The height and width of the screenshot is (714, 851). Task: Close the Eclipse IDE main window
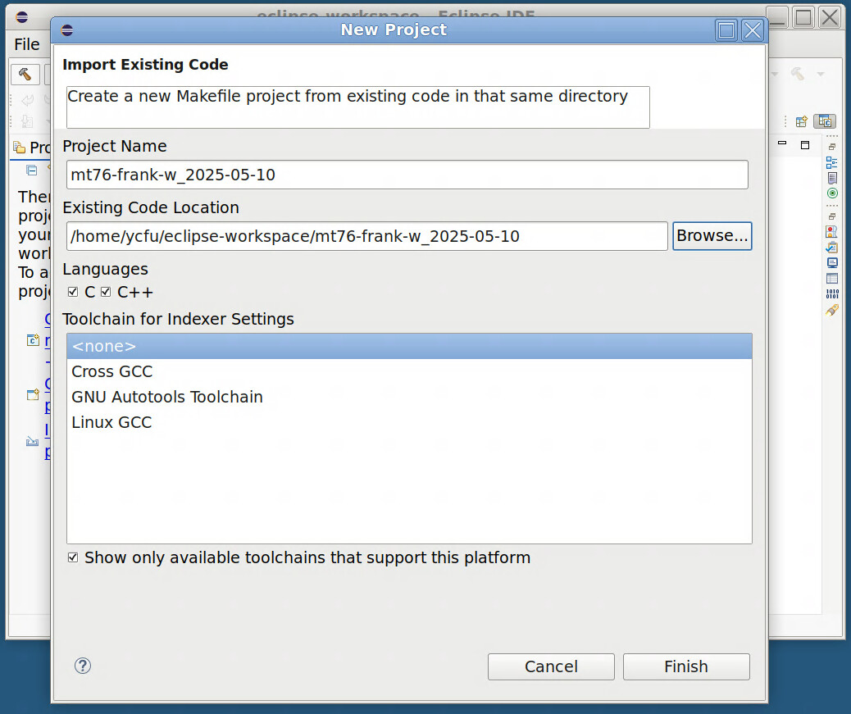(x=830, y=17)
